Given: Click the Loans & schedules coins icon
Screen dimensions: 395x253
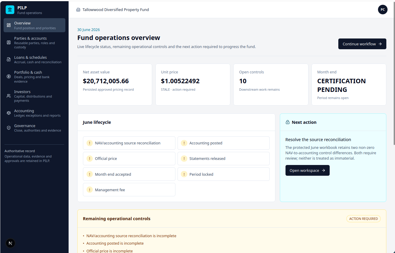Looking at the screenshot, I should tap(9, 60).
